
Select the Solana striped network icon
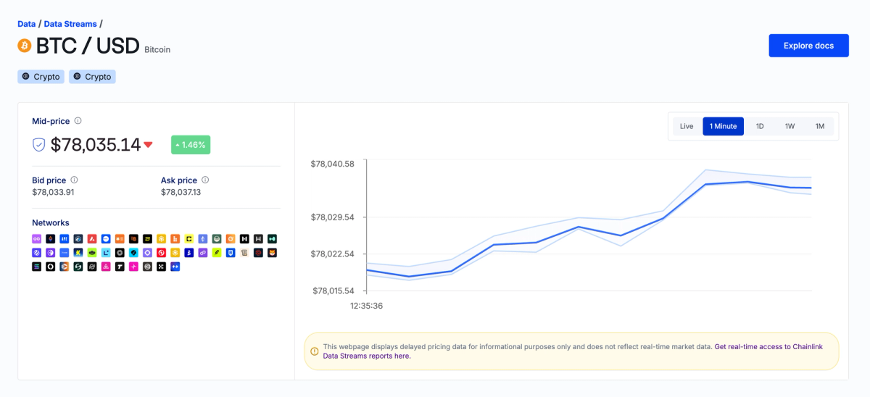tap(36, 267)
